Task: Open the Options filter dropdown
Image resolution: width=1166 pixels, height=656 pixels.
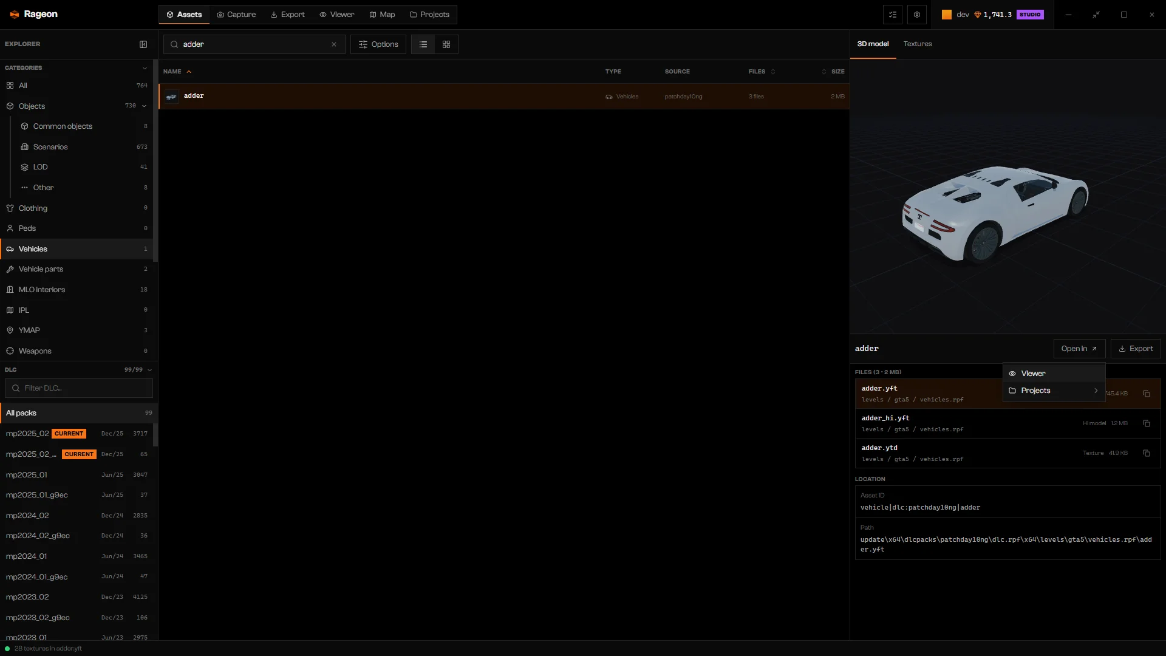Action: click(x=378, y=44)
